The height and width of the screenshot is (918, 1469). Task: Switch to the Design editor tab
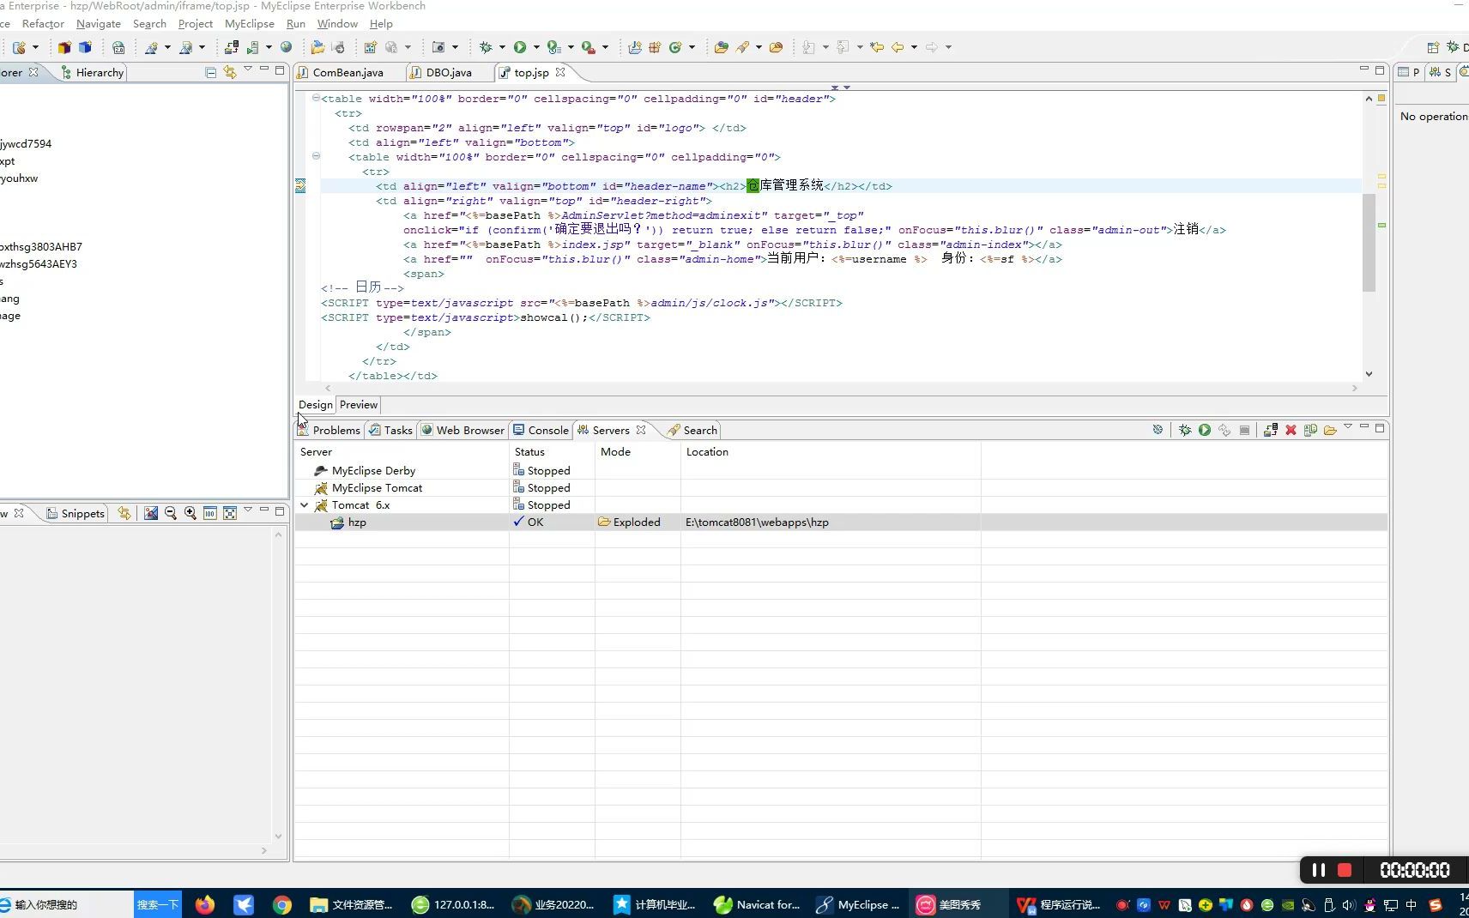click(x=315, y=405)
